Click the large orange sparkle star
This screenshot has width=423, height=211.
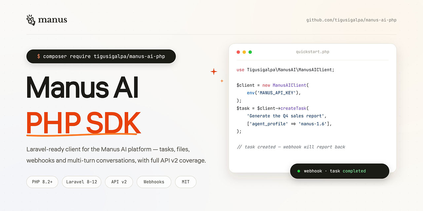click(214, 71)
